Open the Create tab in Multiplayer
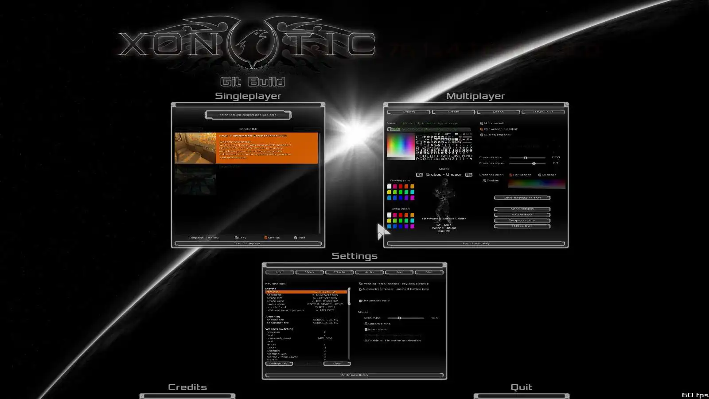Viewport: 709px width, 399px height. point(453,112)
